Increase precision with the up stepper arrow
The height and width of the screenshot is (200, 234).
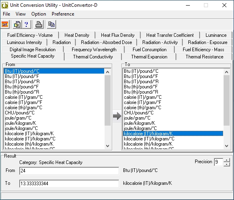point(227,160)
